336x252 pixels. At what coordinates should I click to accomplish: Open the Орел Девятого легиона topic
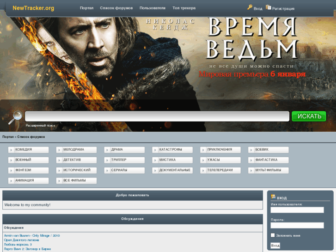[x=21, y=240]
